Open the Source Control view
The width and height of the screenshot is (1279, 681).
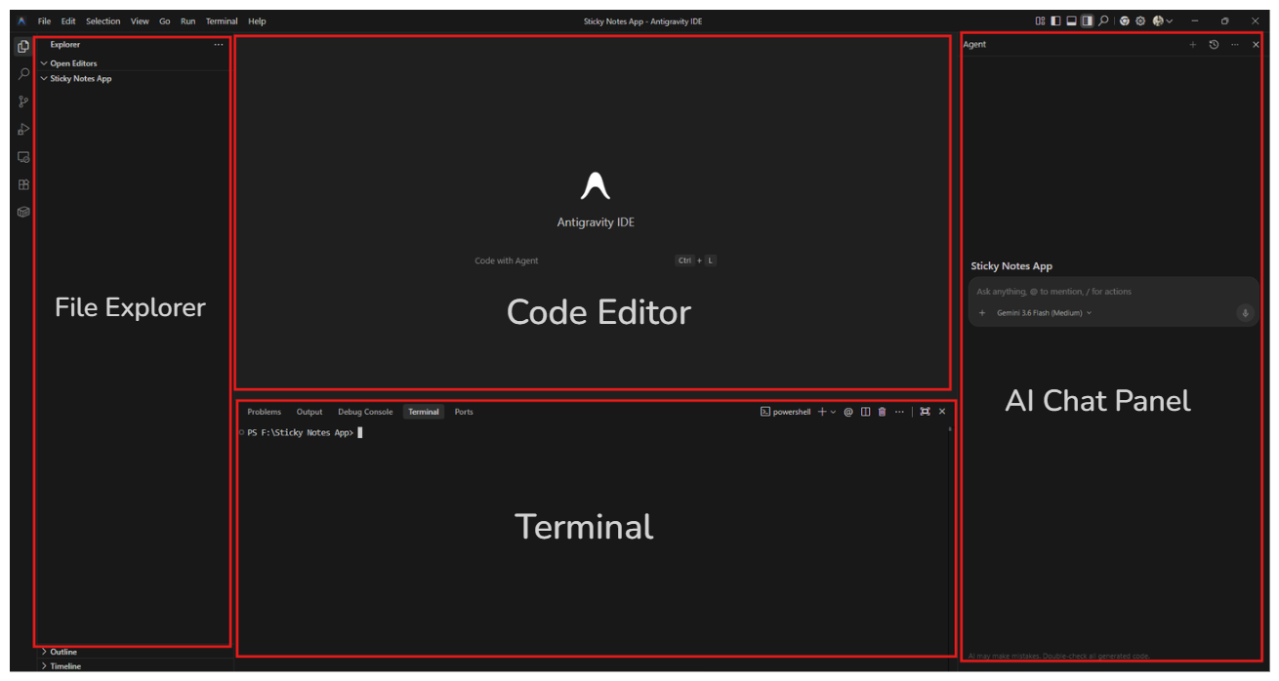pos(23,101)
